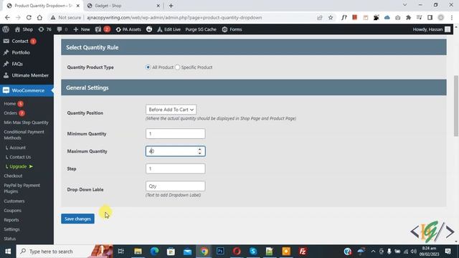Click the Drop-Down Lable text field
459x258 pixels.
[175, 186]
